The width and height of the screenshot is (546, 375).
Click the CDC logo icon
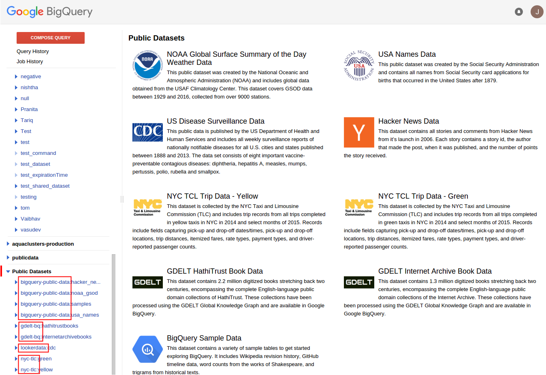point(147,132)
